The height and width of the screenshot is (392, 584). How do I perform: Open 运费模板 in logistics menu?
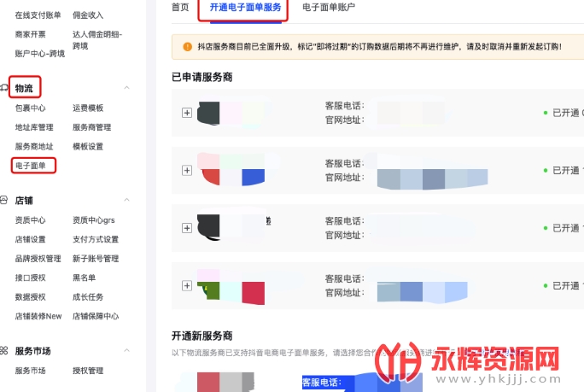[x=88, y=108]
